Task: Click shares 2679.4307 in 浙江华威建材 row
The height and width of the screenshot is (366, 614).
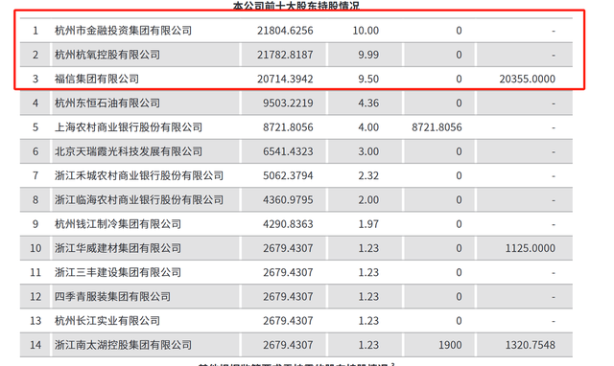Action: tap(288, 249)
